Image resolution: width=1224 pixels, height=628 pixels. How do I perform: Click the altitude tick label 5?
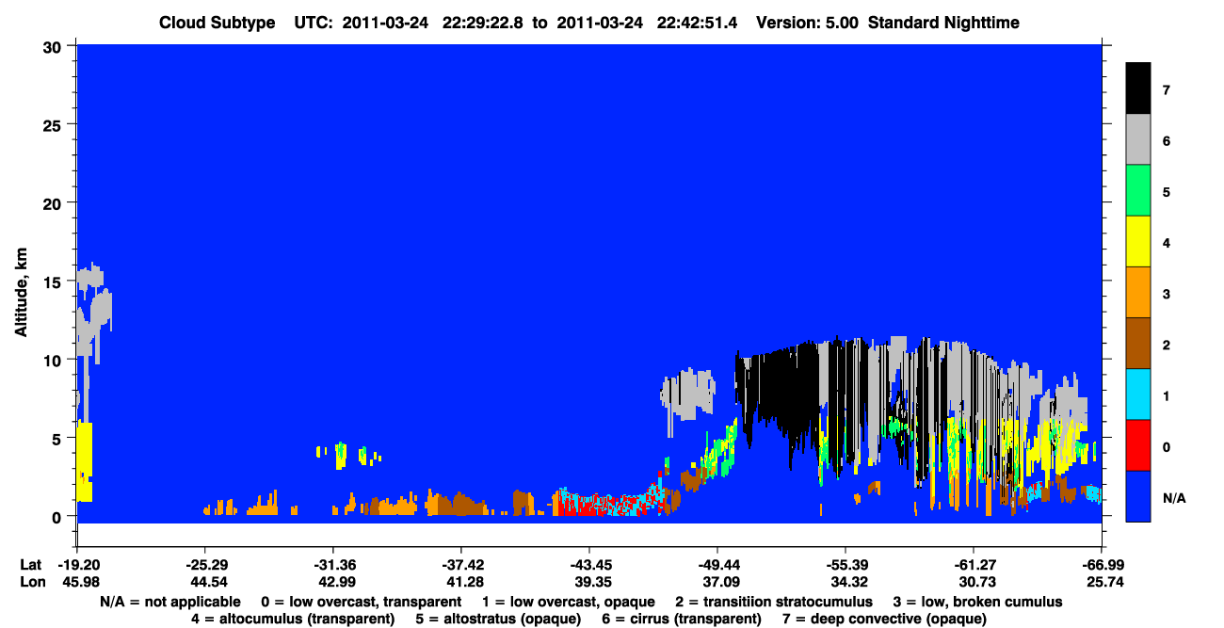tap(57, 438)
